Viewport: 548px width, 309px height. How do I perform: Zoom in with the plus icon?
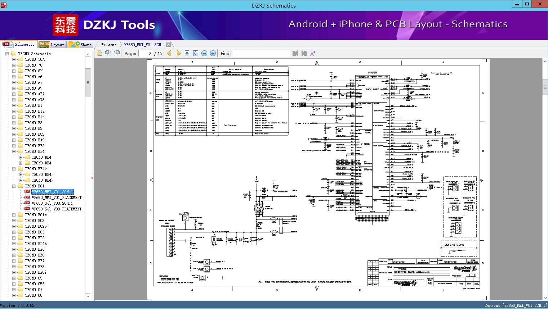(213, 53)
